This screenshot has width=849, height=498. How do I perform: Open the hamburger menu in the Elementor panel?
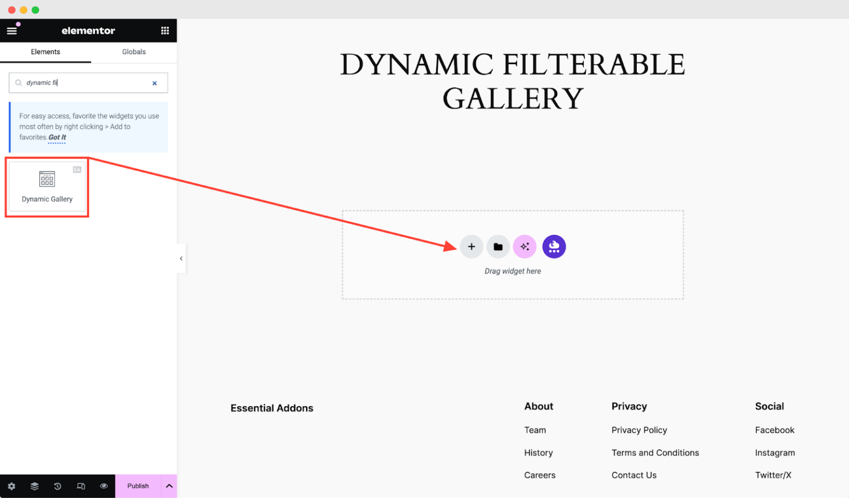pyautogui.click(x=12, y=30)
